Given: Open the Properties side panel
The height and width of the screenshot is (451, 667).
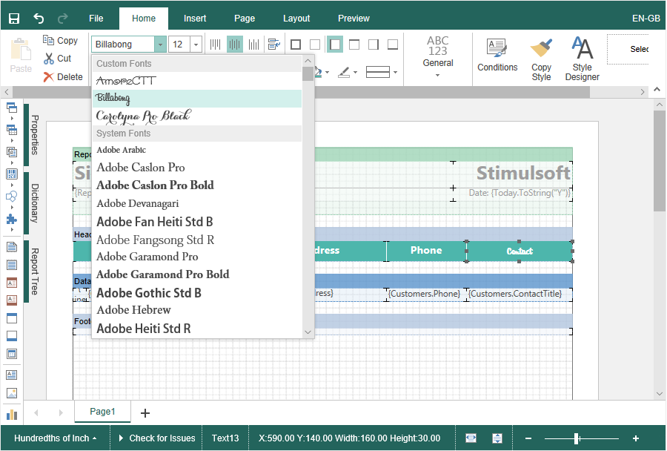Looking at the screenshot, I should click(34, 134).
